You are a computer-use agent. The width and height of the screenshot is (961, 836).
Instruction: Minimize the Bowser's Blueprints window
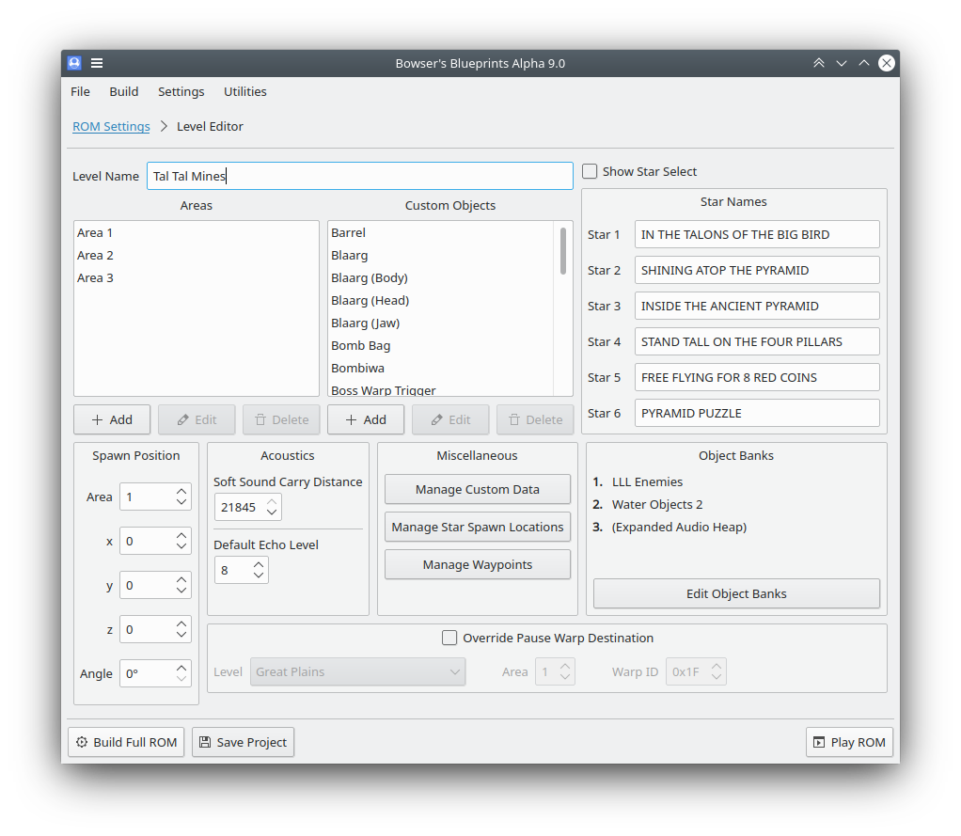pos(842,62)
